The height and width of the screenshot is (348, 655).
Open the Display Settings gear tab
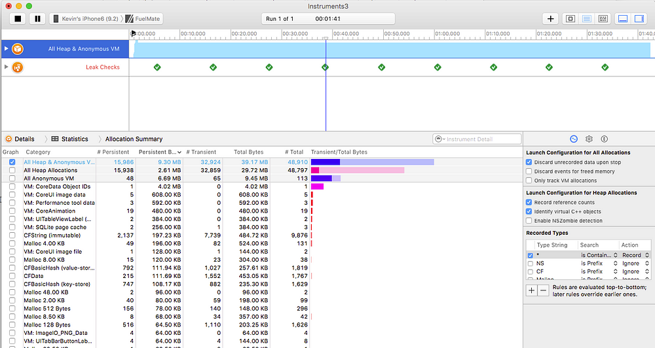coord(589,139)
